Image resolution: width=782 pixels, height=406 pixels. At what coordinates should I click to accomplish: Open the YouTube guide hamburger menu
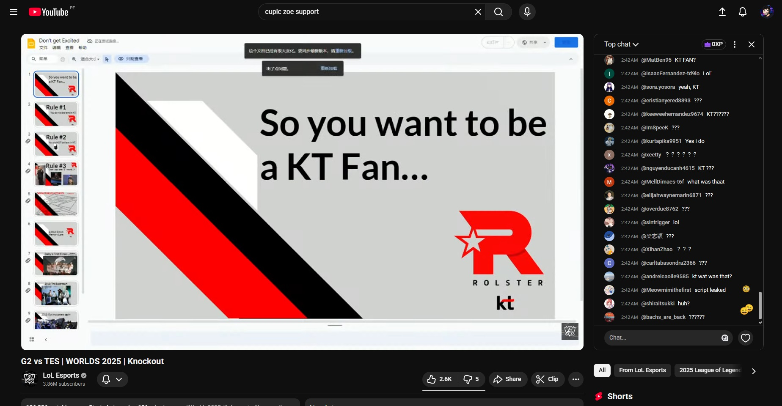coord(14,12)
